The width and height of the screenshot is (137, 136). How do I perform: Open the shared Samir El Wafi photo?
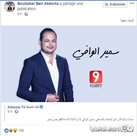tap(69, 64)
